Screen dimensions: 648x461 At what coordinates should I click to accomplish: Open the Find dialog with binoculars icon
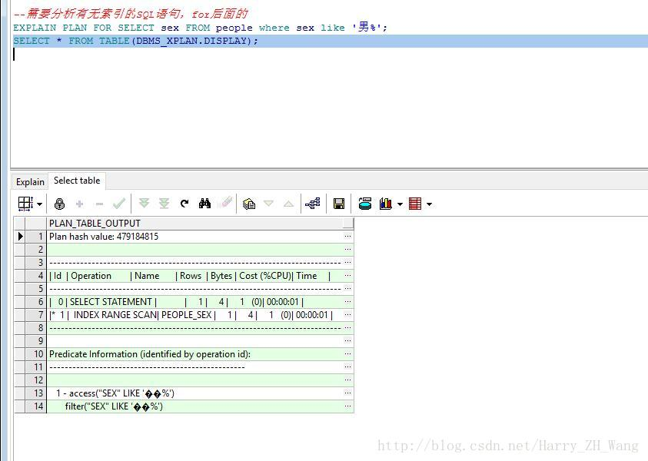[204, 204]
